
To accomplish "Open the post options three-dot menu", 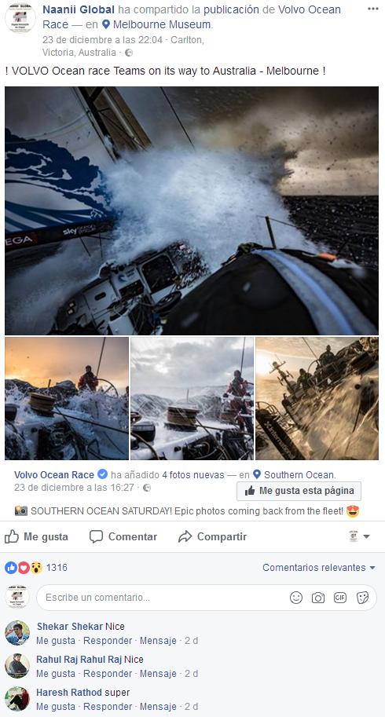I will tap(372, 9).
